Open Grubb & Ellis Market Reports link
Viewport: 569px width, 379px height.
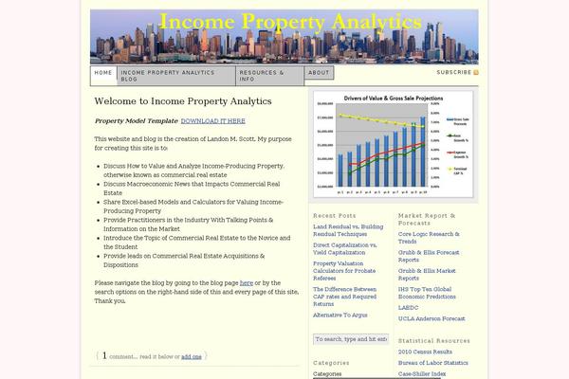click(x=427, y=275)
